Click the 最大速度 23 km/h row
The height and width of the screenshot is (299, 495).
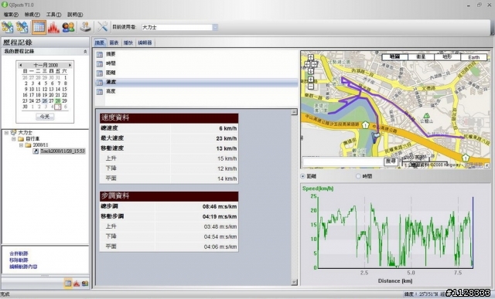click(x=169, y=138)
